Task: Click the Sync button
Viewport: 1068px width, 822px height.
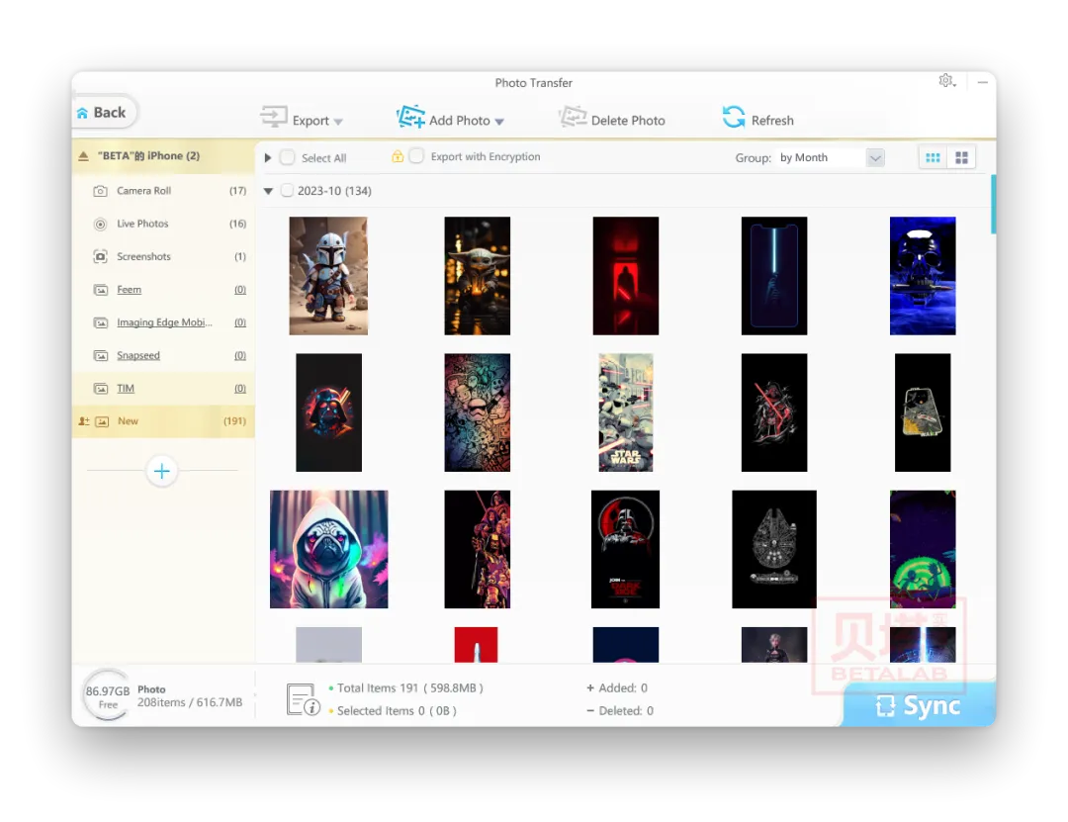Action: coord(920,704)
